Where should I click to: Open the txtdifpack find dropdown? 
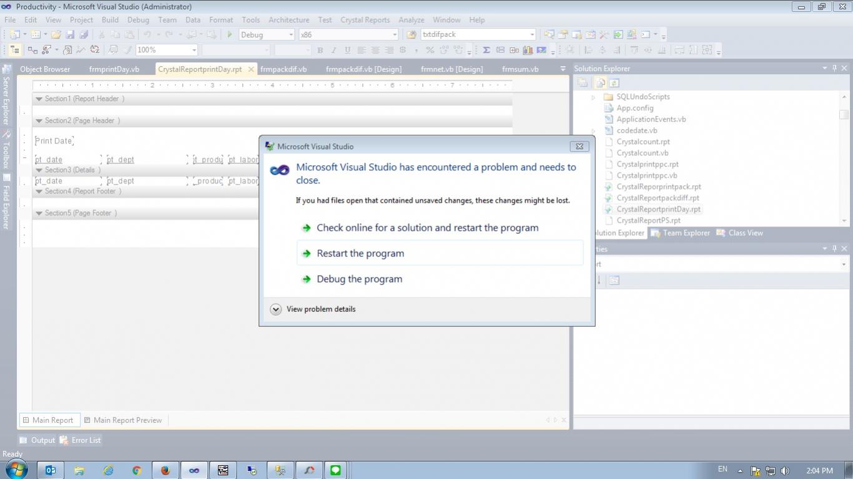pyautogui.click(x=531, y=34)
